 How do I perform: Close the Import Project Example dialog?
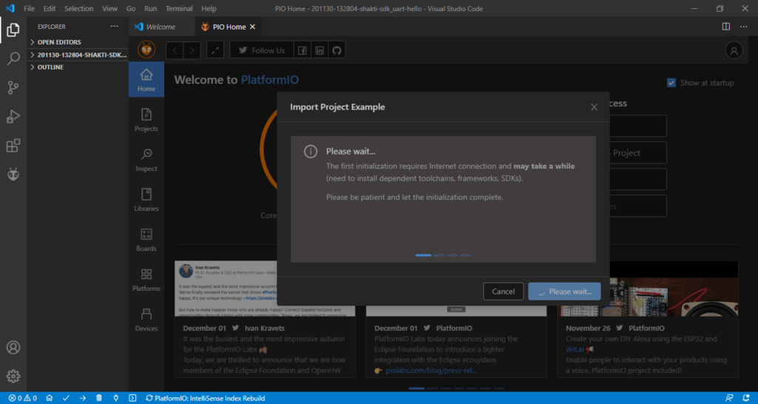pyautogui.click(x=594, y=107)
